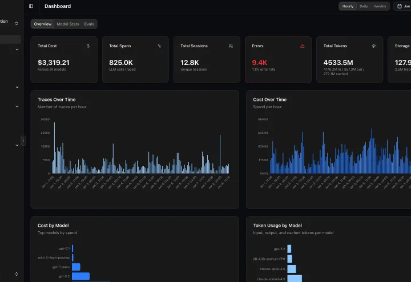Click 'Unique sessions' subtitle
Viewport: 411px width, 282px height.
(194, 70)
